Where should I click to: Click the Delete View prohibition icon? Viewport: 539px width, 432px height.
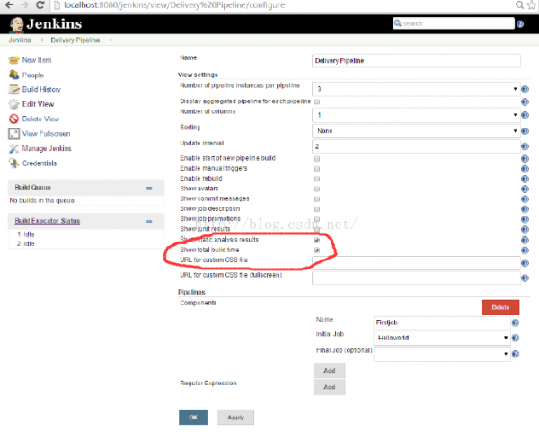13,119
